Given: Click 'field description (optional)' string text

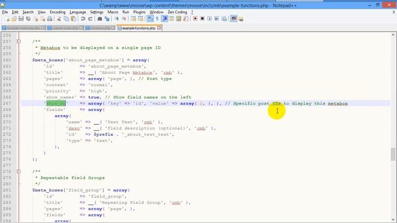Looking at the screenshot, I should (147, 128).
